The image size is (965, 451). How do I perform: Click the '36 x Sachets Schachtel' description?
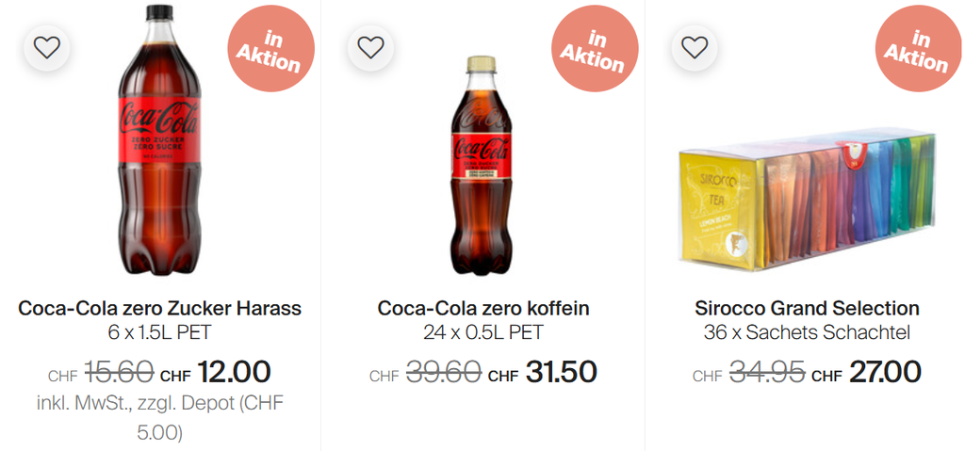(807, 332)
